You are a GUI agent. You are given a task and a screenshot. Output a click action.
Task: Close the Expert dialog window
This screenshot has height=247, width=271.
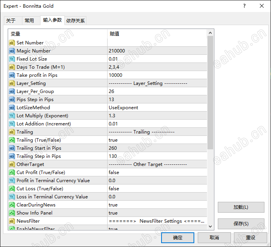(262, 6)
